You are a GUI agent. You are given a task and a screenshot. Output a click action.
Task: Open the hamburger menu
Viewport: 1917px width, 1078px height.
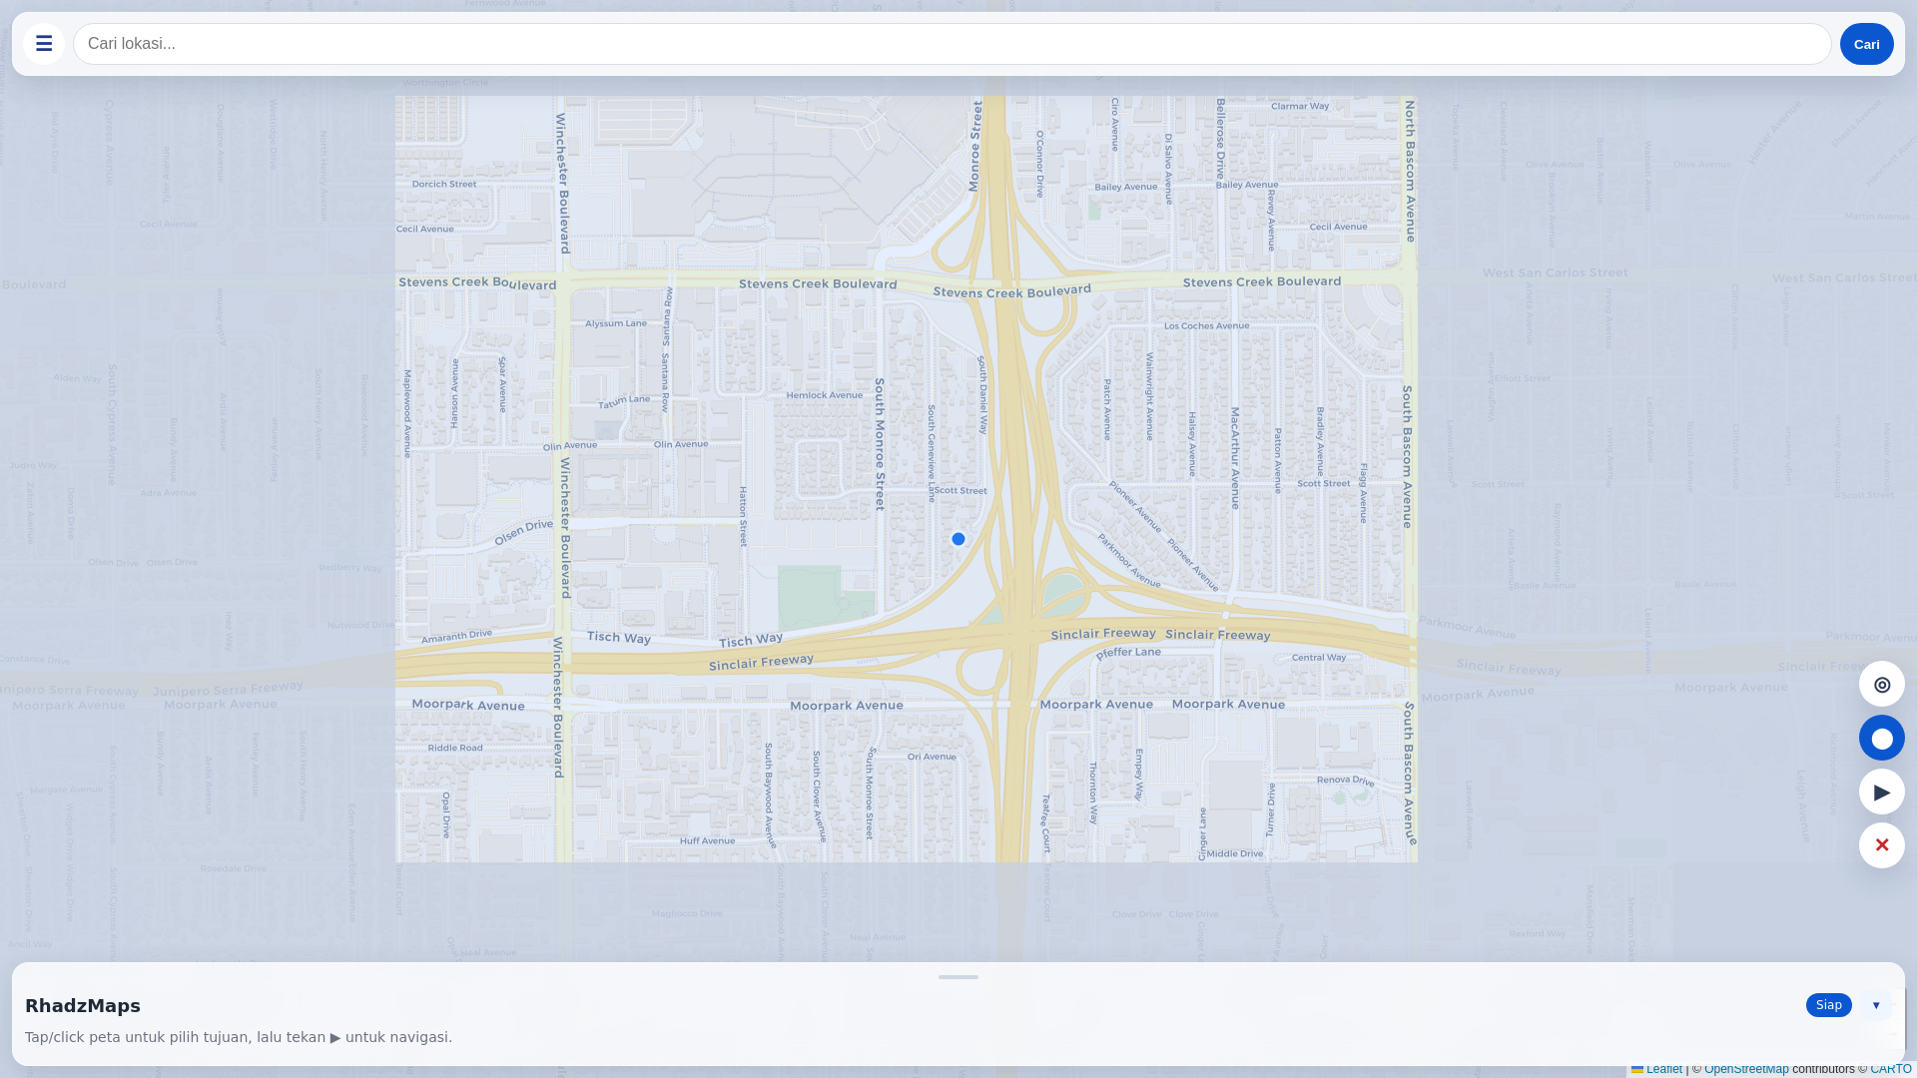click(44, 44)
